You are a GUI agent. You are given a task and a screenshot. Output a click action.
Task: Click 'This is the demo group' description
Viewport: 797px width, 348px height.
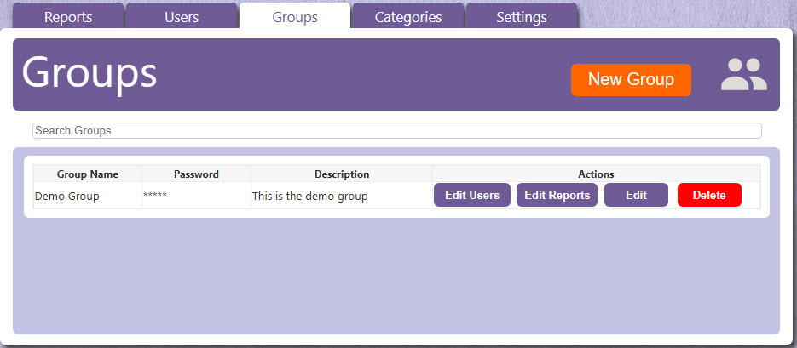309,196
